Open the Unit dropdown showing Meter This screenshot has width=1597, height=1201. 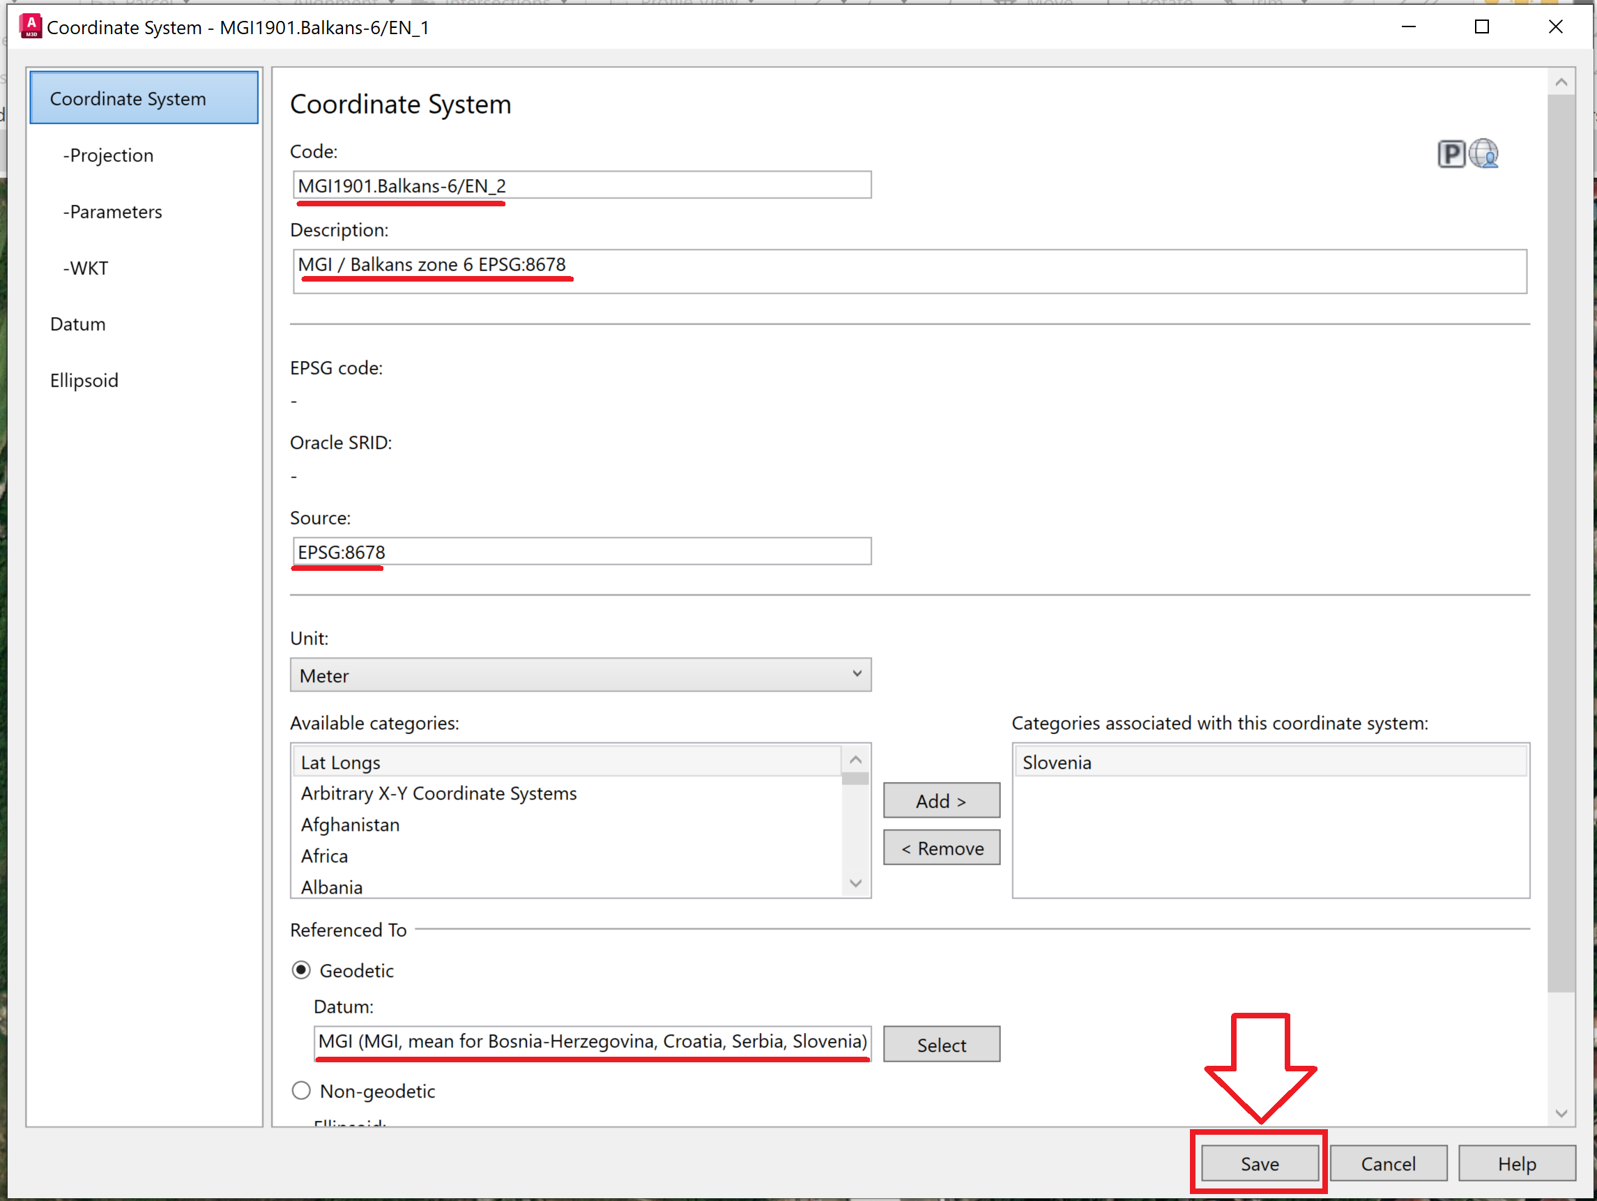click(581, 675)
